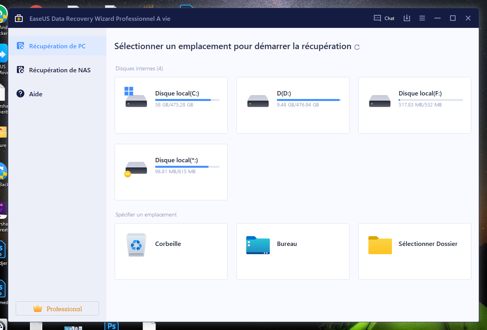Click the 98.81 MB/615 MB text
This screenshot has height=330, width=487.
coord(175,172)
